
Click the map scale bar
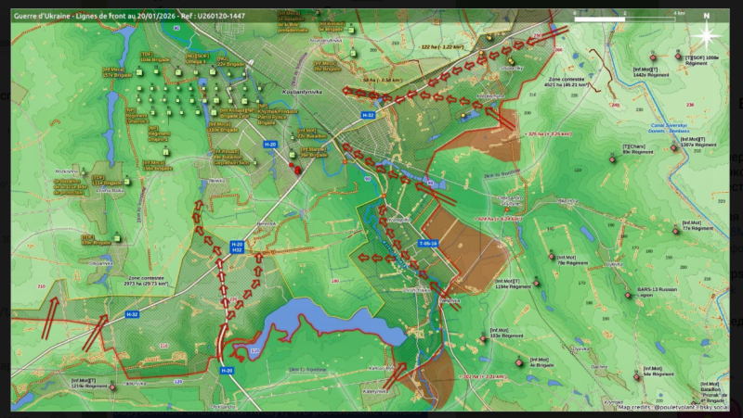click(x=624, y=19)
